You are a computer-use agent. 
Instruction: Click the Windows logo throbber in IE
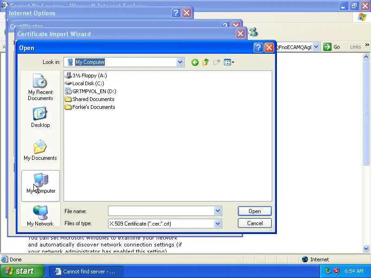(x=362, y=17)
